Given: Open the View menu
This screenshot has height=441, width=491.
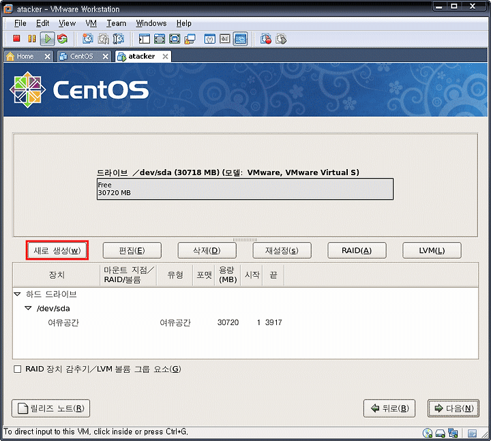Looking at the screenshot, I should tap(67, 23).
